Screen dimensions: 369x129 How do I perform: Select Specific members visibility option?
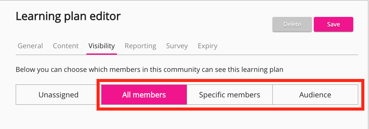[230, 95]
